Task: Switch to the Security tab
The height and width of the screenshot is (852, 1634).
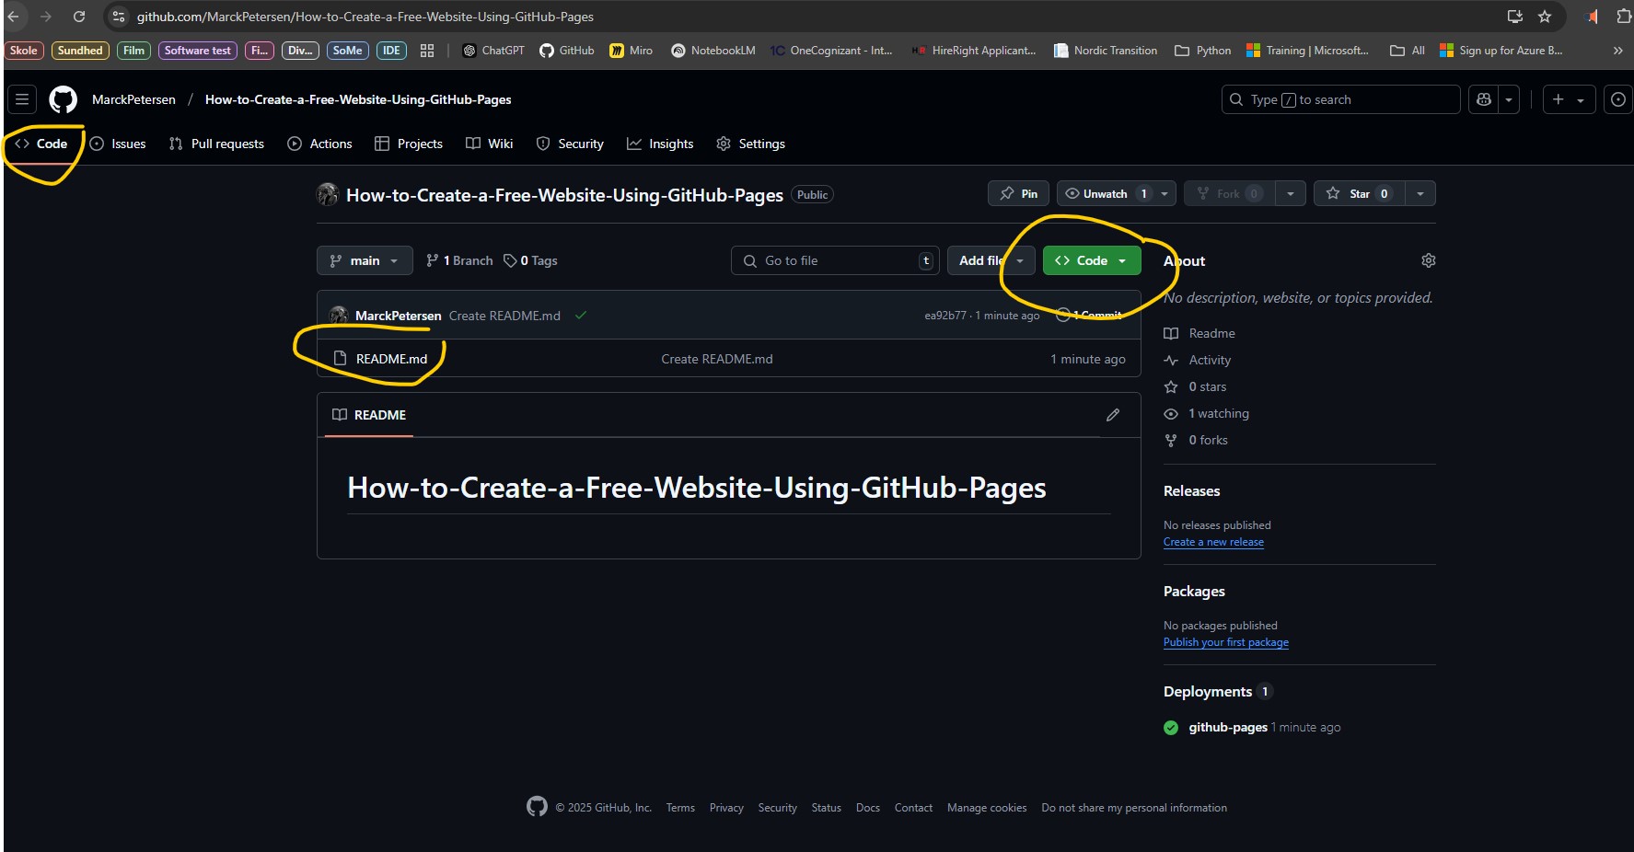Action: tap(570, 144)
